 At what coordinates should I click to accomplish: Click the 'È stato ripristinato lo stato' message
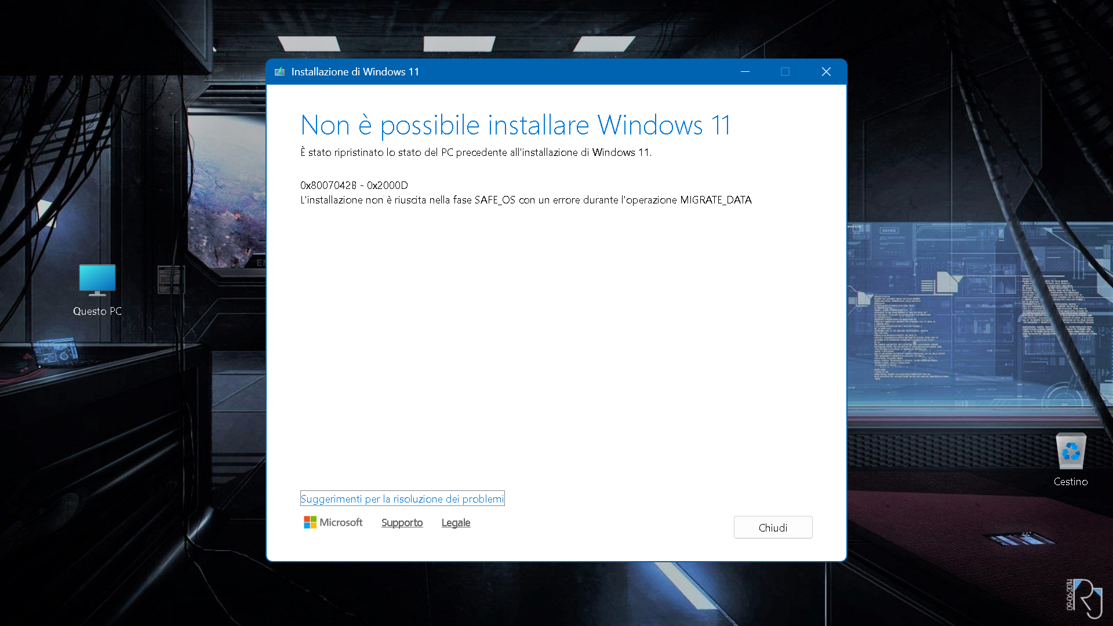pos(476,152)
